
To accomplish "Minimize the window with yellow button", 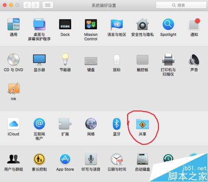I will 11,5.
